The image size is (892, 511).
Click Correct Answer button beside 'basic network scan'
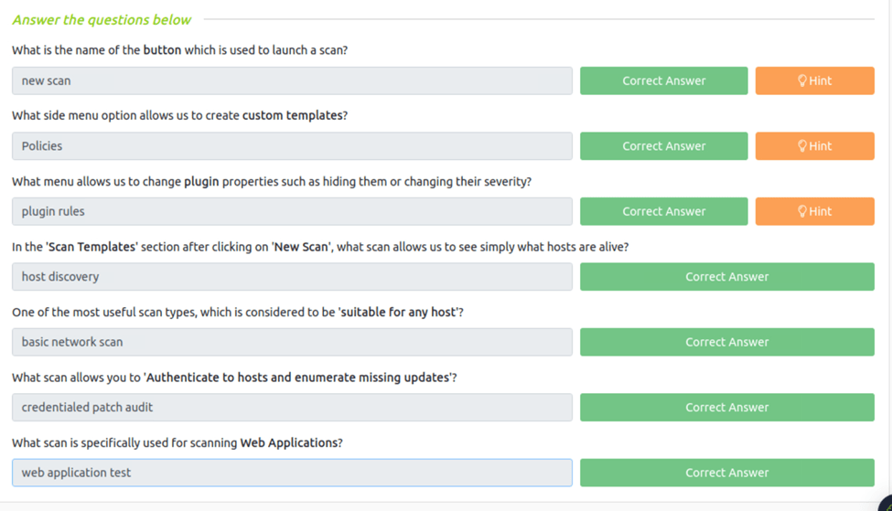(x=726, y=342)
